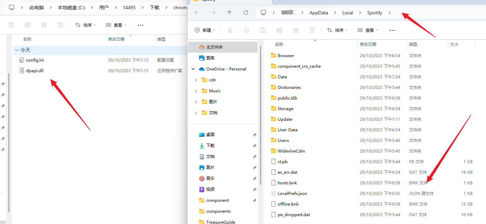Viewport: 486px width, 224px height.
Task: Select the hosts.bnk file
Action: click(x=287, y=183)
